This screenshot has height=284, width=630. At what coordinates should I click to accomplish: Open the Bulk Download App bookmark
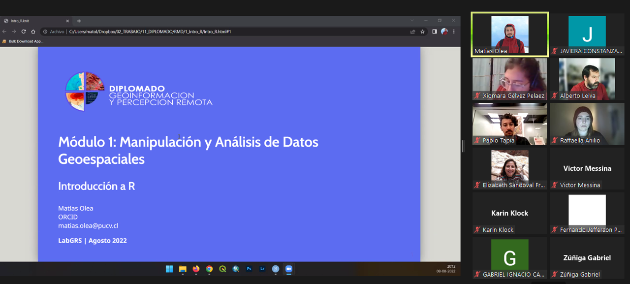point(24,41)
